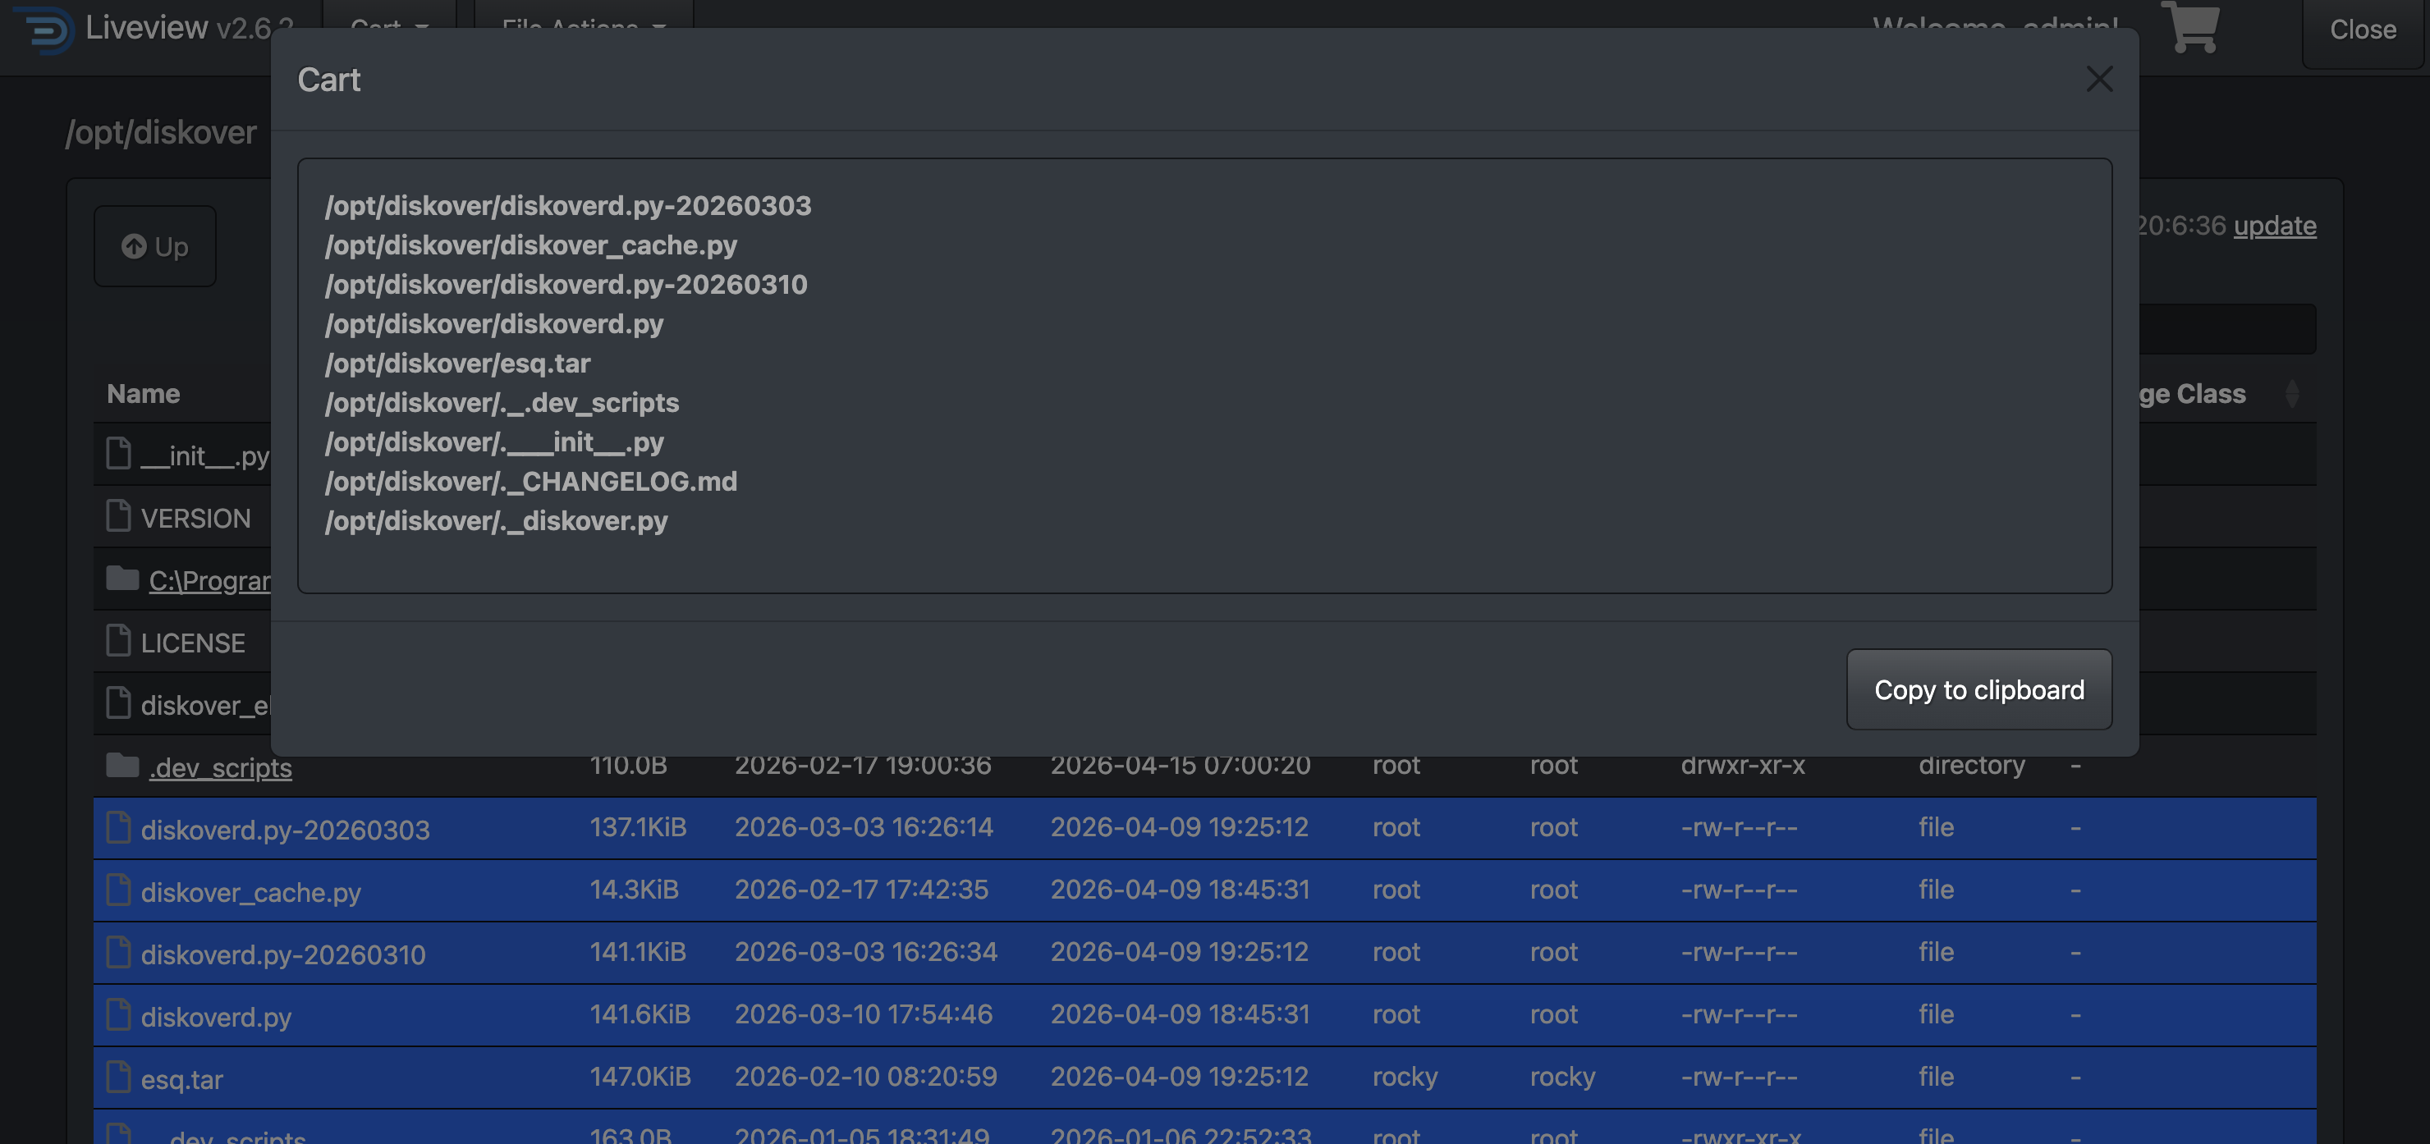Click the drwxr-xr-x permissions cell
This screenshot has width=2430, height=1144.
[x=1742, y=765]
